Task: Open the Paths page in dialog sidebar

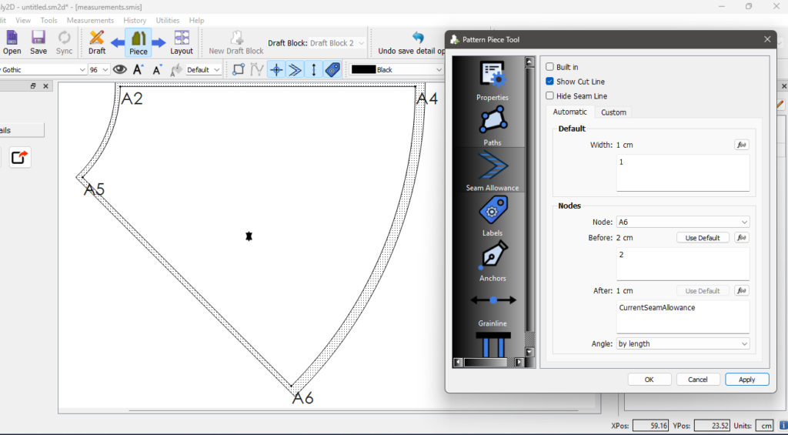Action: click(492, 125)
